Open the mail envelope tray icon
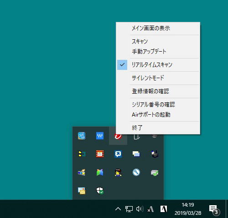228x218 pixels. pos(82,191)
